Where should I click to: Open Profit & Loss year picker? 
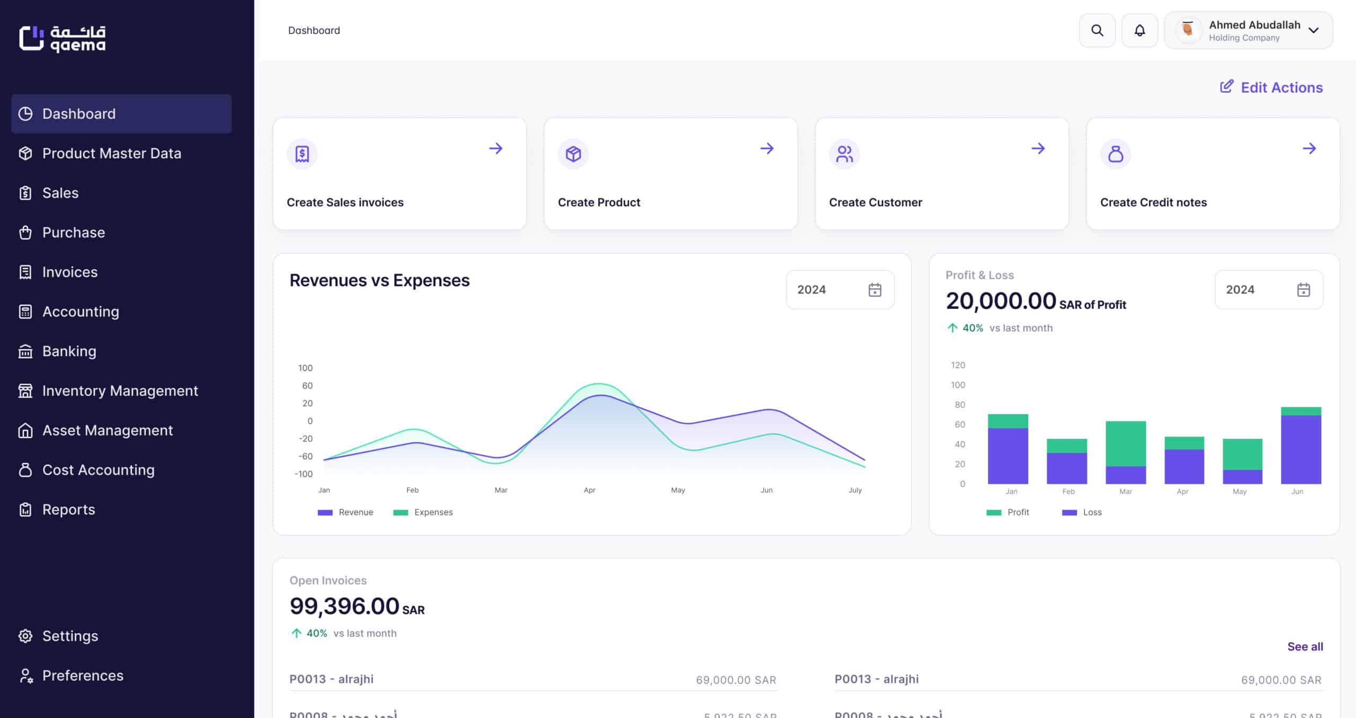click(x=1269, y=290)
